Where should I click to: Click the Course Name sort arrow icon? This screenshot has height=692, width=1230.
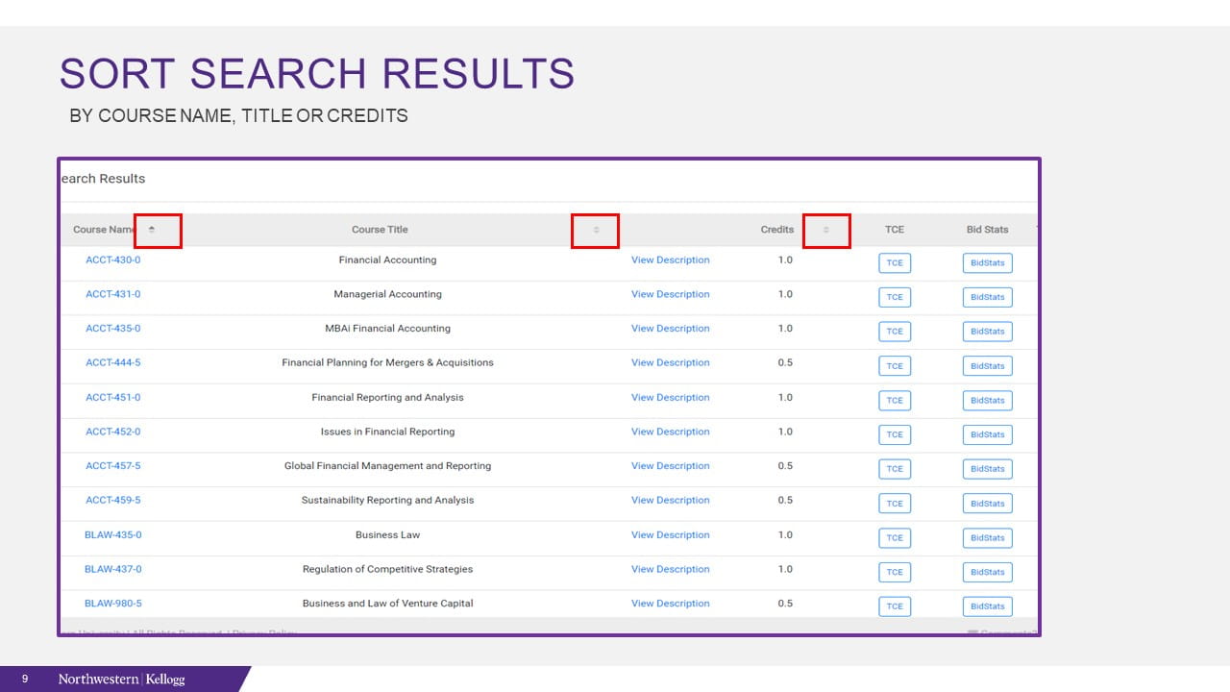pos(152,230)
